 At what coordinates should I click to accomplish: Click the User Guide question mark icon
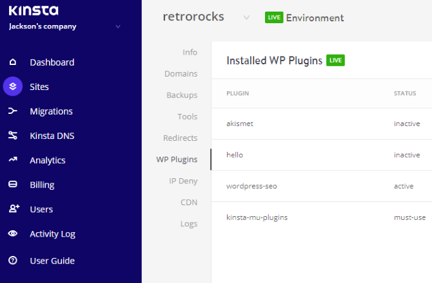13,260
